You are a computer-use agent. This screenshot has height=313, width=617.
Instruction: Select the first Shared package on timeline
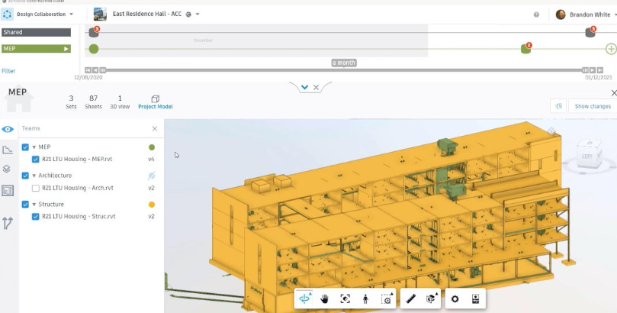pyautogui.click(x=94, y=32)
